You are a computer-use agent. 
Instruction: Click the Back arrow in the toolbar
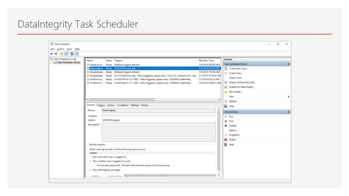[51, 54]
